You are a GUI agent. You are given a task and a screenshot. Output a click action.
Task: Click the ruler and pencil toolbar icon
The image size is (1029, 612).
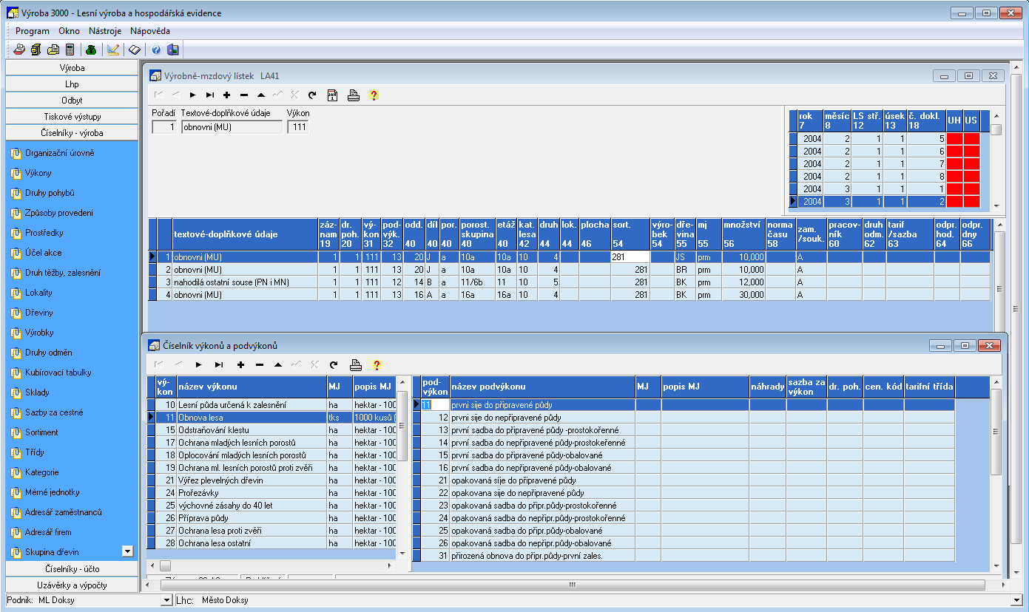(113, 50)
